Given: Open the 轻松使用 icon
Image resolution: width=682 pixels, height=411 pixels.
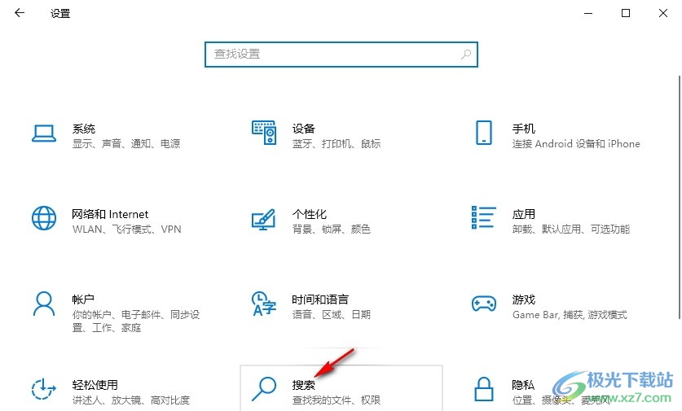Looking at the screenshot, I should pyautogui.click(x=43, y=389).
